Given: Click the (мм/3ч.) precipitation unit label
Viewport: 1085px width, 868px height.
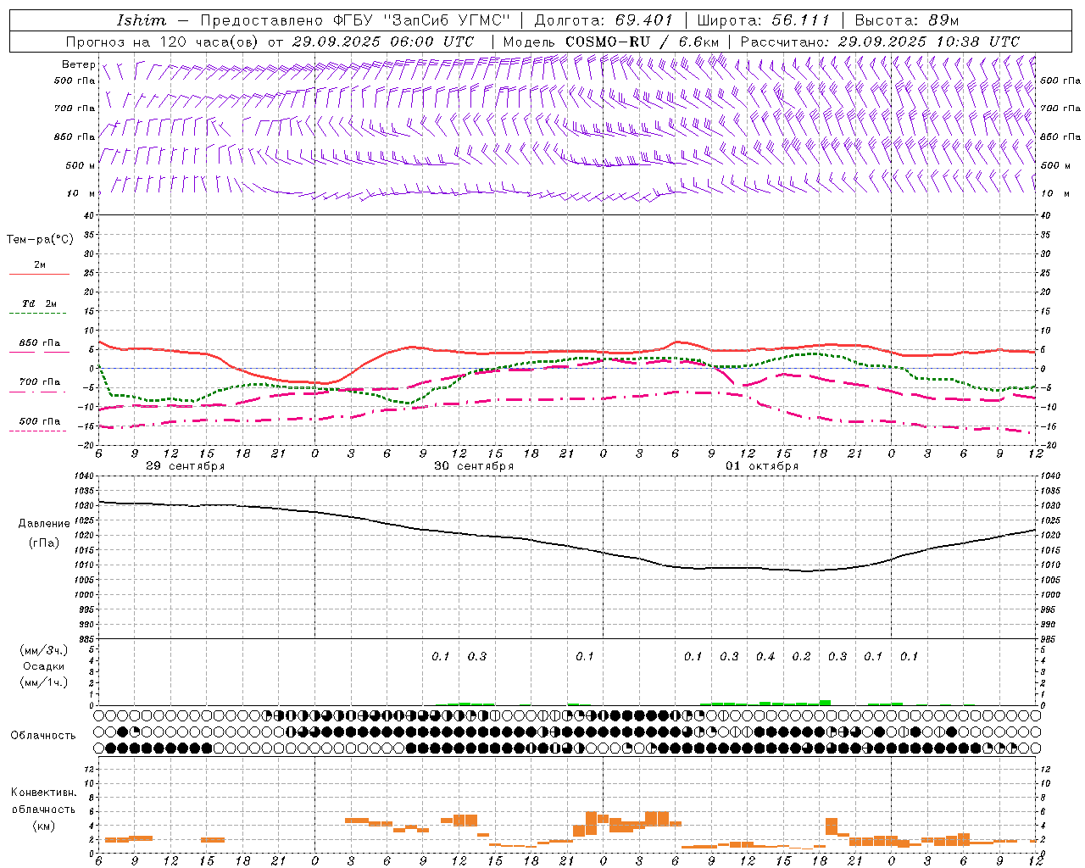Looking at the screenshot, I should [x=43, y=650].
